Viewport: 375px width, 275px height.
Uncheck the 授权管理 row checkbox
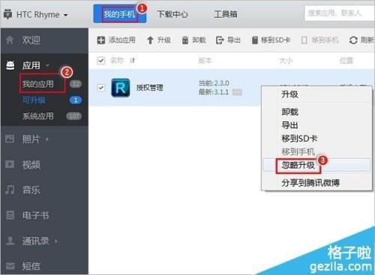click(101, 88)
